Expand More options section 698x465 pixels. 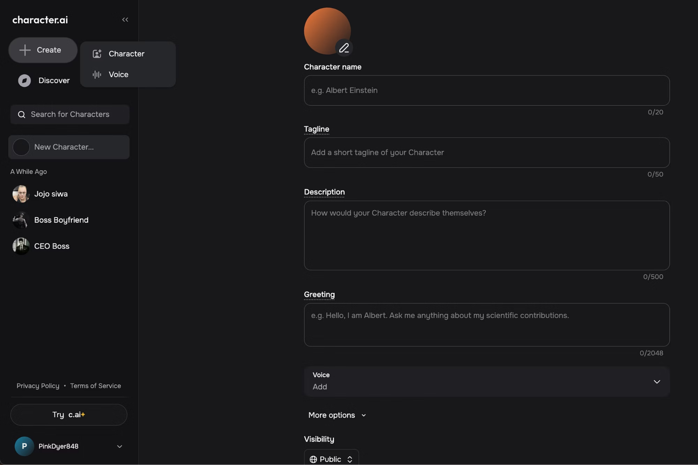(x=337, y=415)
